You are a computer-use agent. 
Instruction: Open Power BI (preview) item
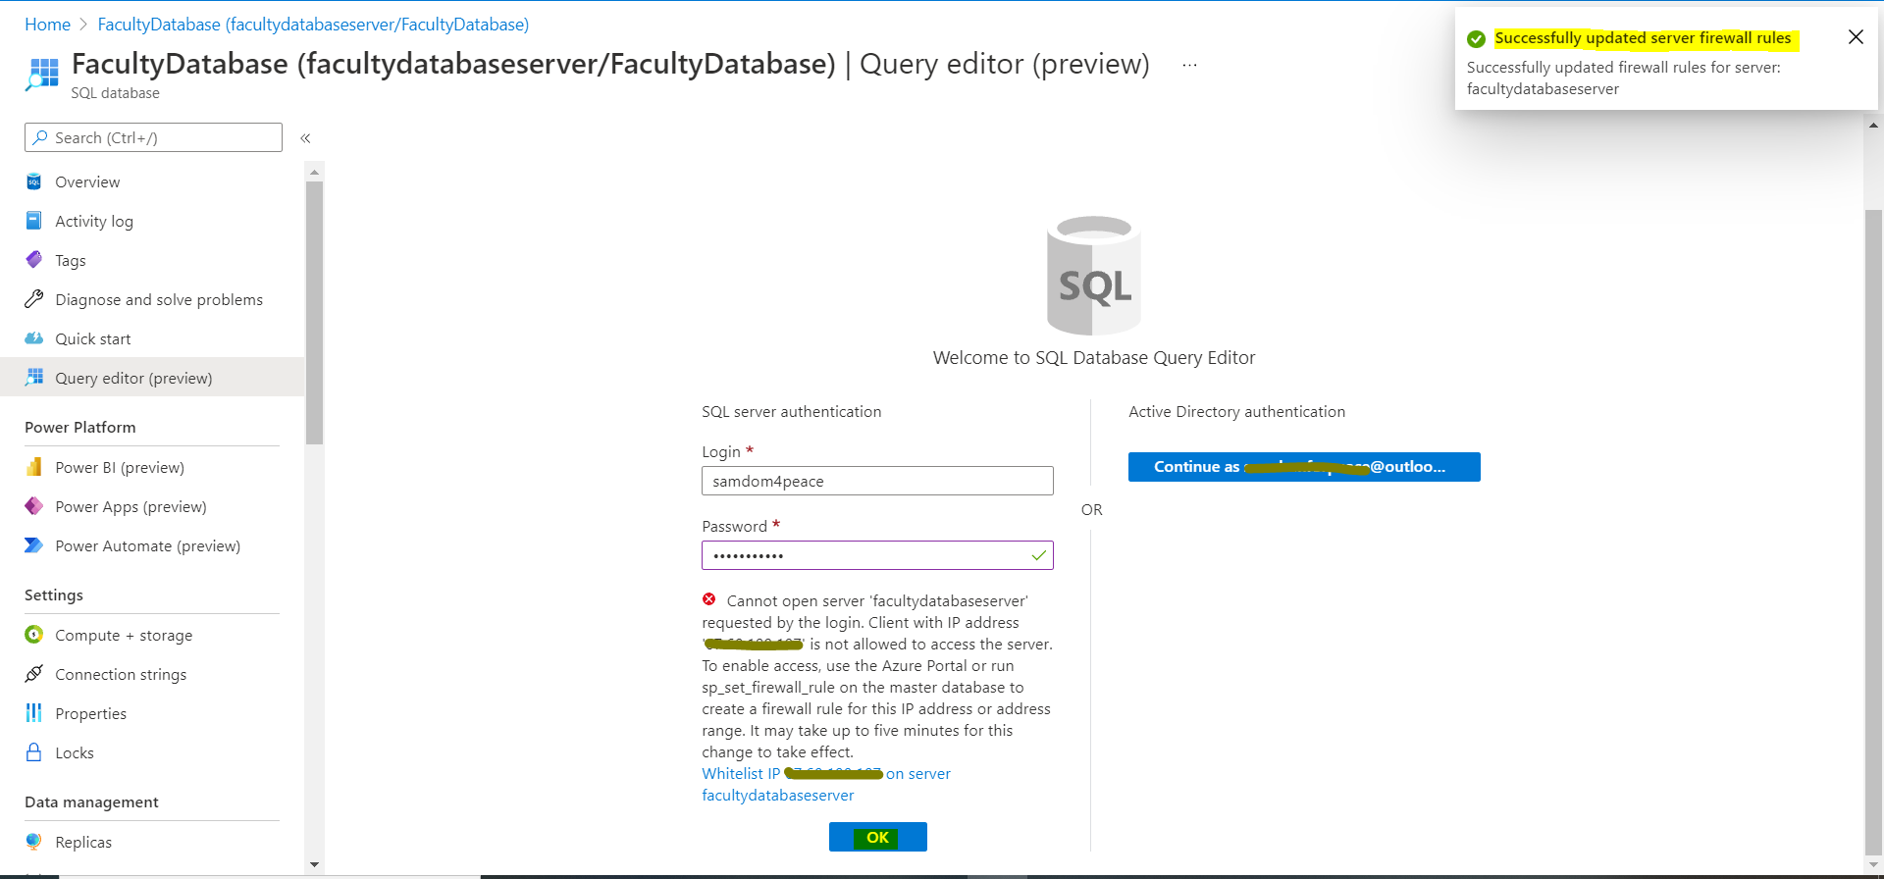[152, 467]
